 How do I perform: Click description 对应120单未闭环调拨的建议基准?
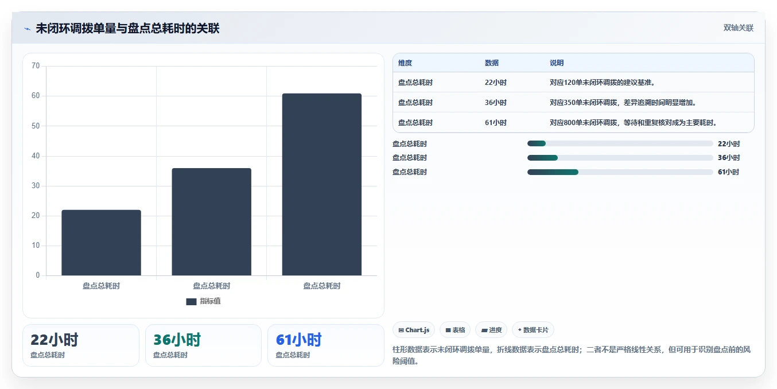click(x=602, y=83)
